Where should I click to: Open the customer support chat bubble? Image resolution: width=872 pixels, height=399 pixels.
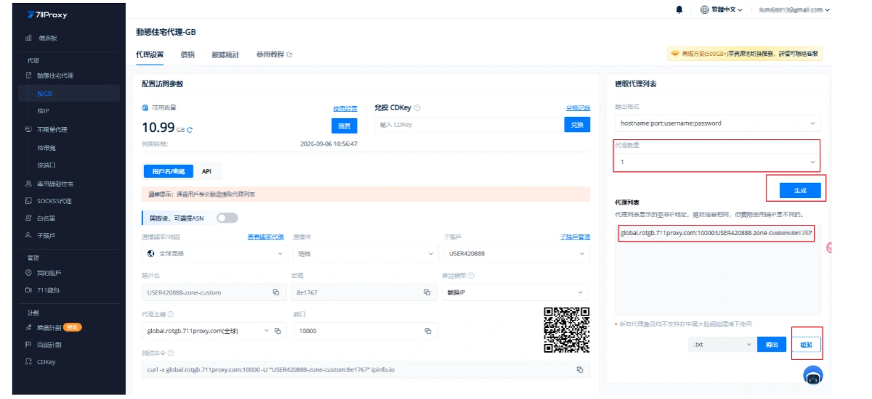pyautogui.click(x=812, y=375)
